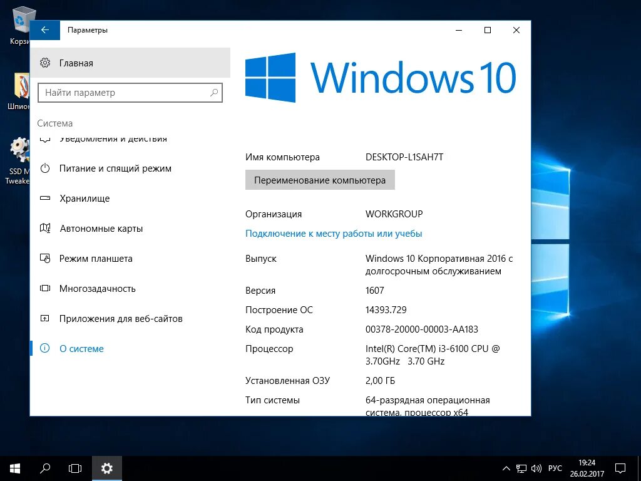Image resolution: width=641 pixels, height=481 pixels.
Task: Click installed RAM value 2,00 ГБ
Action: coord(380,381)
